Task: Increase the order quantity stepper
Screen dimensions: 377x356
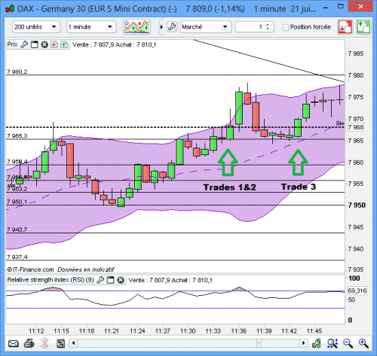Action: pyautogui.click(x=268, y=25)
